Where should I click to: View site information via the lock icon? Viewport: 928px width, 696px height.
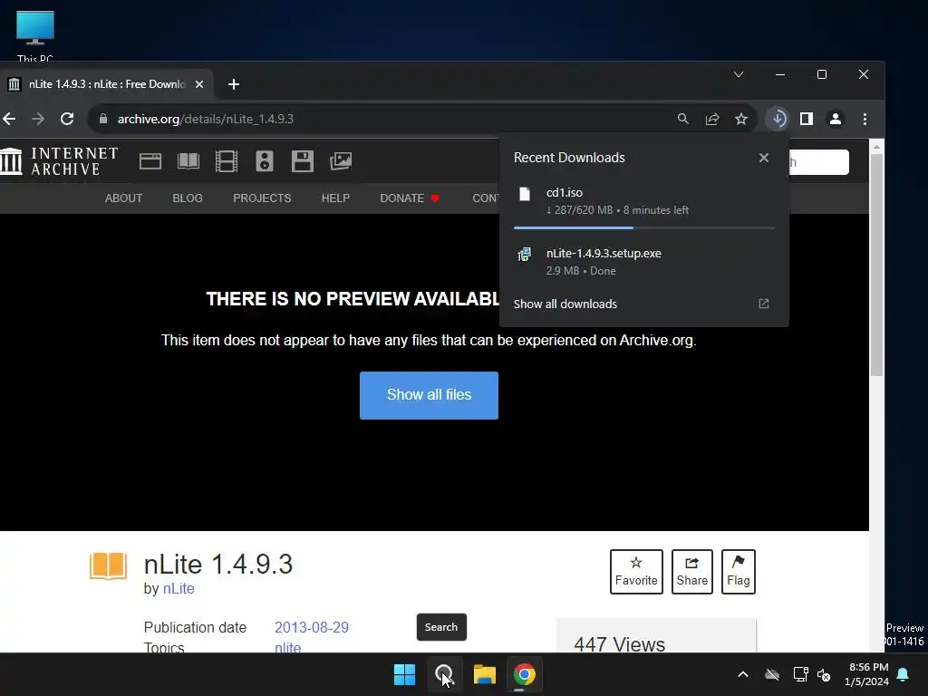tap(103, 119)
